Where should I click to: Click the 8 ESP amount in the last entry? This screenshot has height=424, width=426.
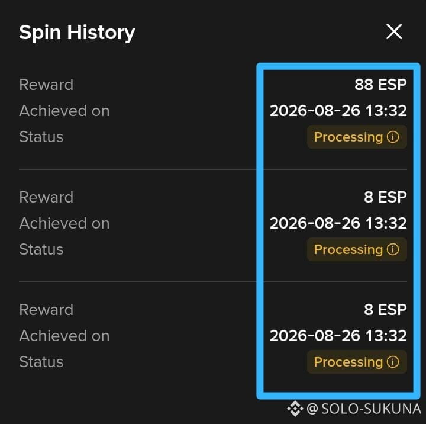pos(385,310)
